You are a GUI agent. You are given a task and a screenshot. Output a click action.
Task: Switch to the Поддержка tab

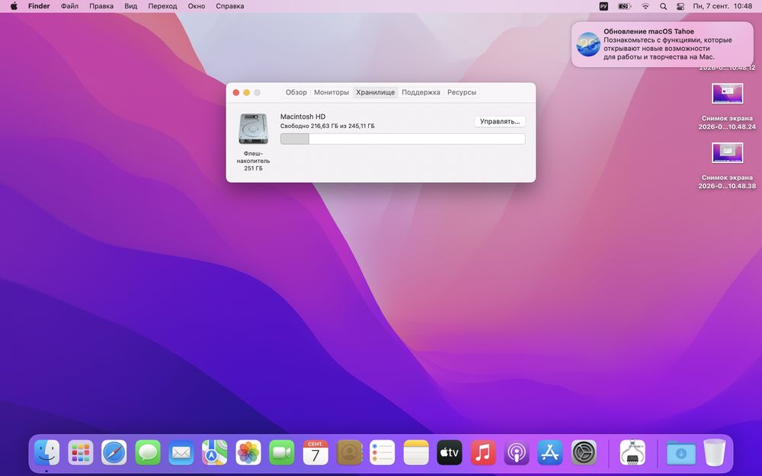click(421, 92)
